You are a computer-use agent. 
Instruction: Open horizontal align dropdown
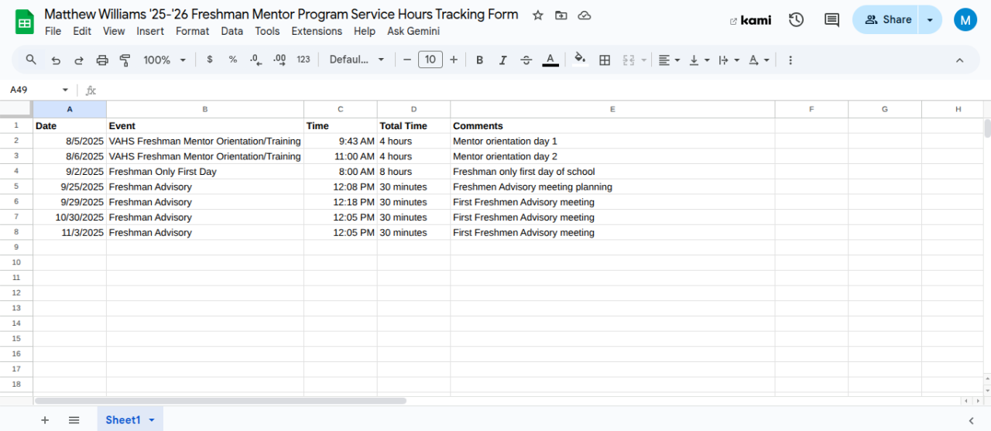click(x=670, y=60)
